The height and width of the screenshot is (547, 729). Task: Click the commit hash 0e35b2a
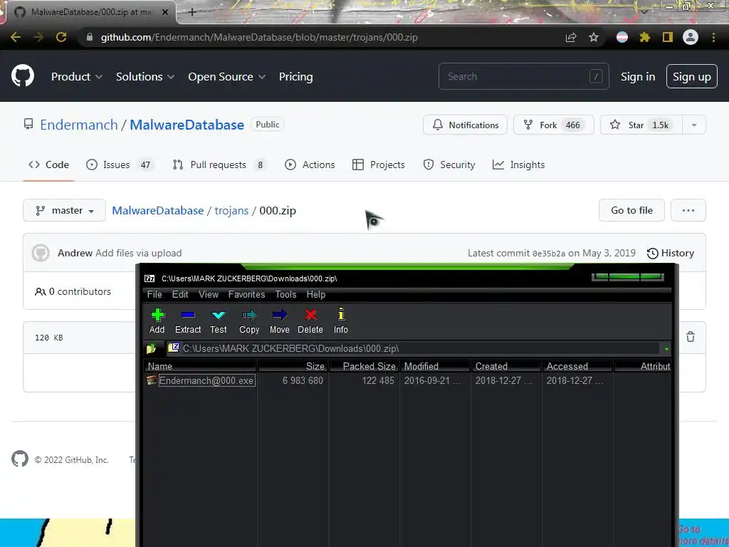(549, 254)
